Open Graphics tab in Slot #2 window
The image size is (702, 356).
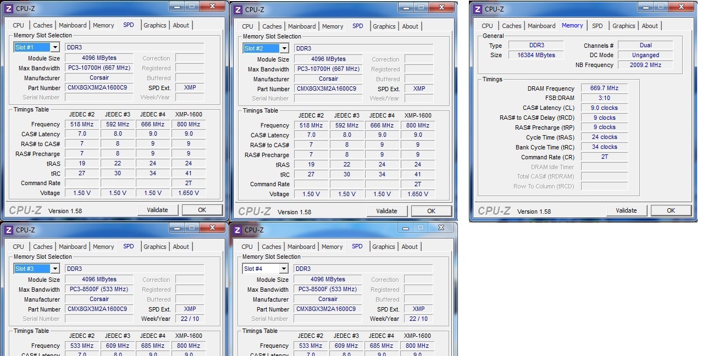(384, 26)
